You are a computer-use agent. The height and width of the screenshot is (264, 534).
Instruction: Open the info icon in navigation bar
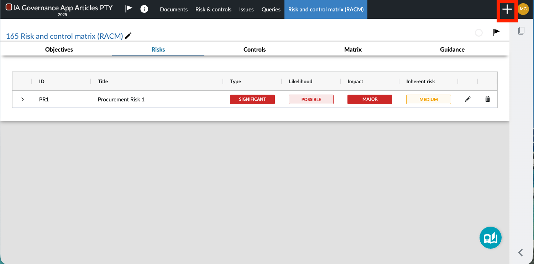pyautogui.click(x=144, y=9)
